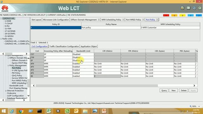This screenshot has width=203, height=114.
Task: Close the Diffserv Domain Management tab
Action: pos(99,20)
